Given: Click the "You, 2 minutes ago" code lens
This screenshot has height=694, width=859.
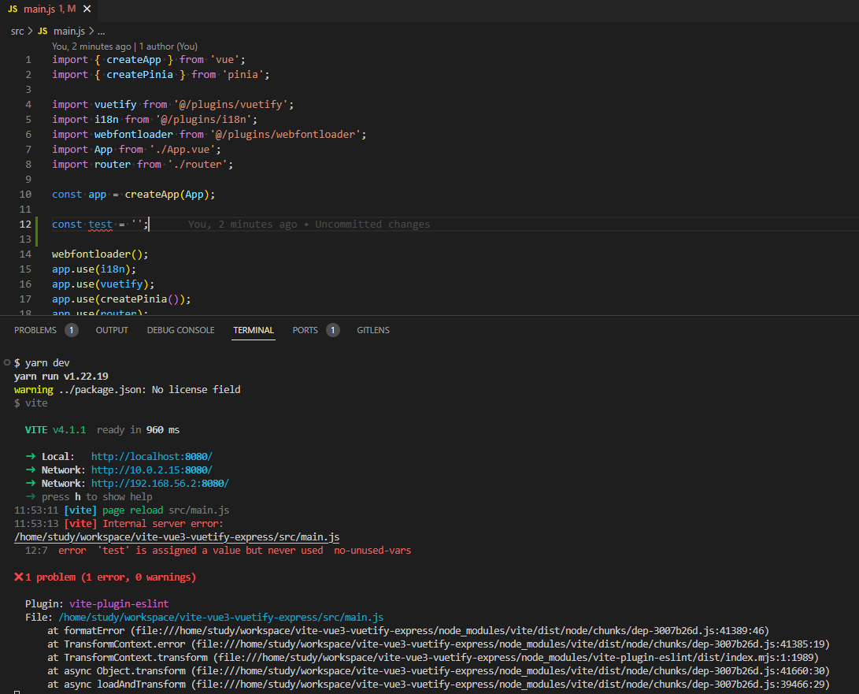Looking at the screenshot, I should pyautogui.click(x=91, y=46).
